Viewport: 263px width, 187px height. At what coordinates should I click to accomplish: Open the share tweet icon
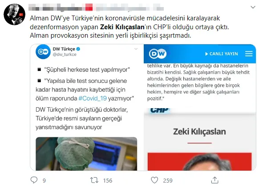tap(214, 180)
